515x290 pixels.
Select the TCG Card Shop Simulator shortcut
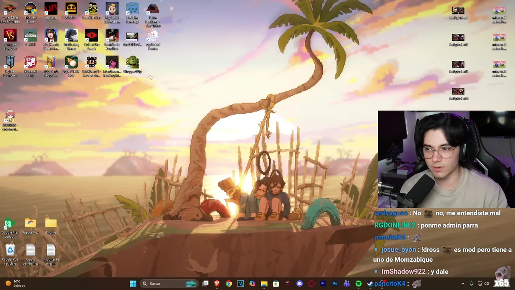[x=51, y=67]
